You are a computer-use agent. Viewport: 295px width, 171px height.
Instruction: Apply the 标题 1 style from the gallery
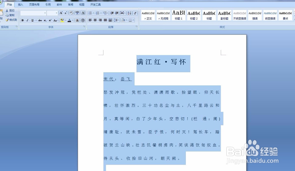click(x=178, y=15)
